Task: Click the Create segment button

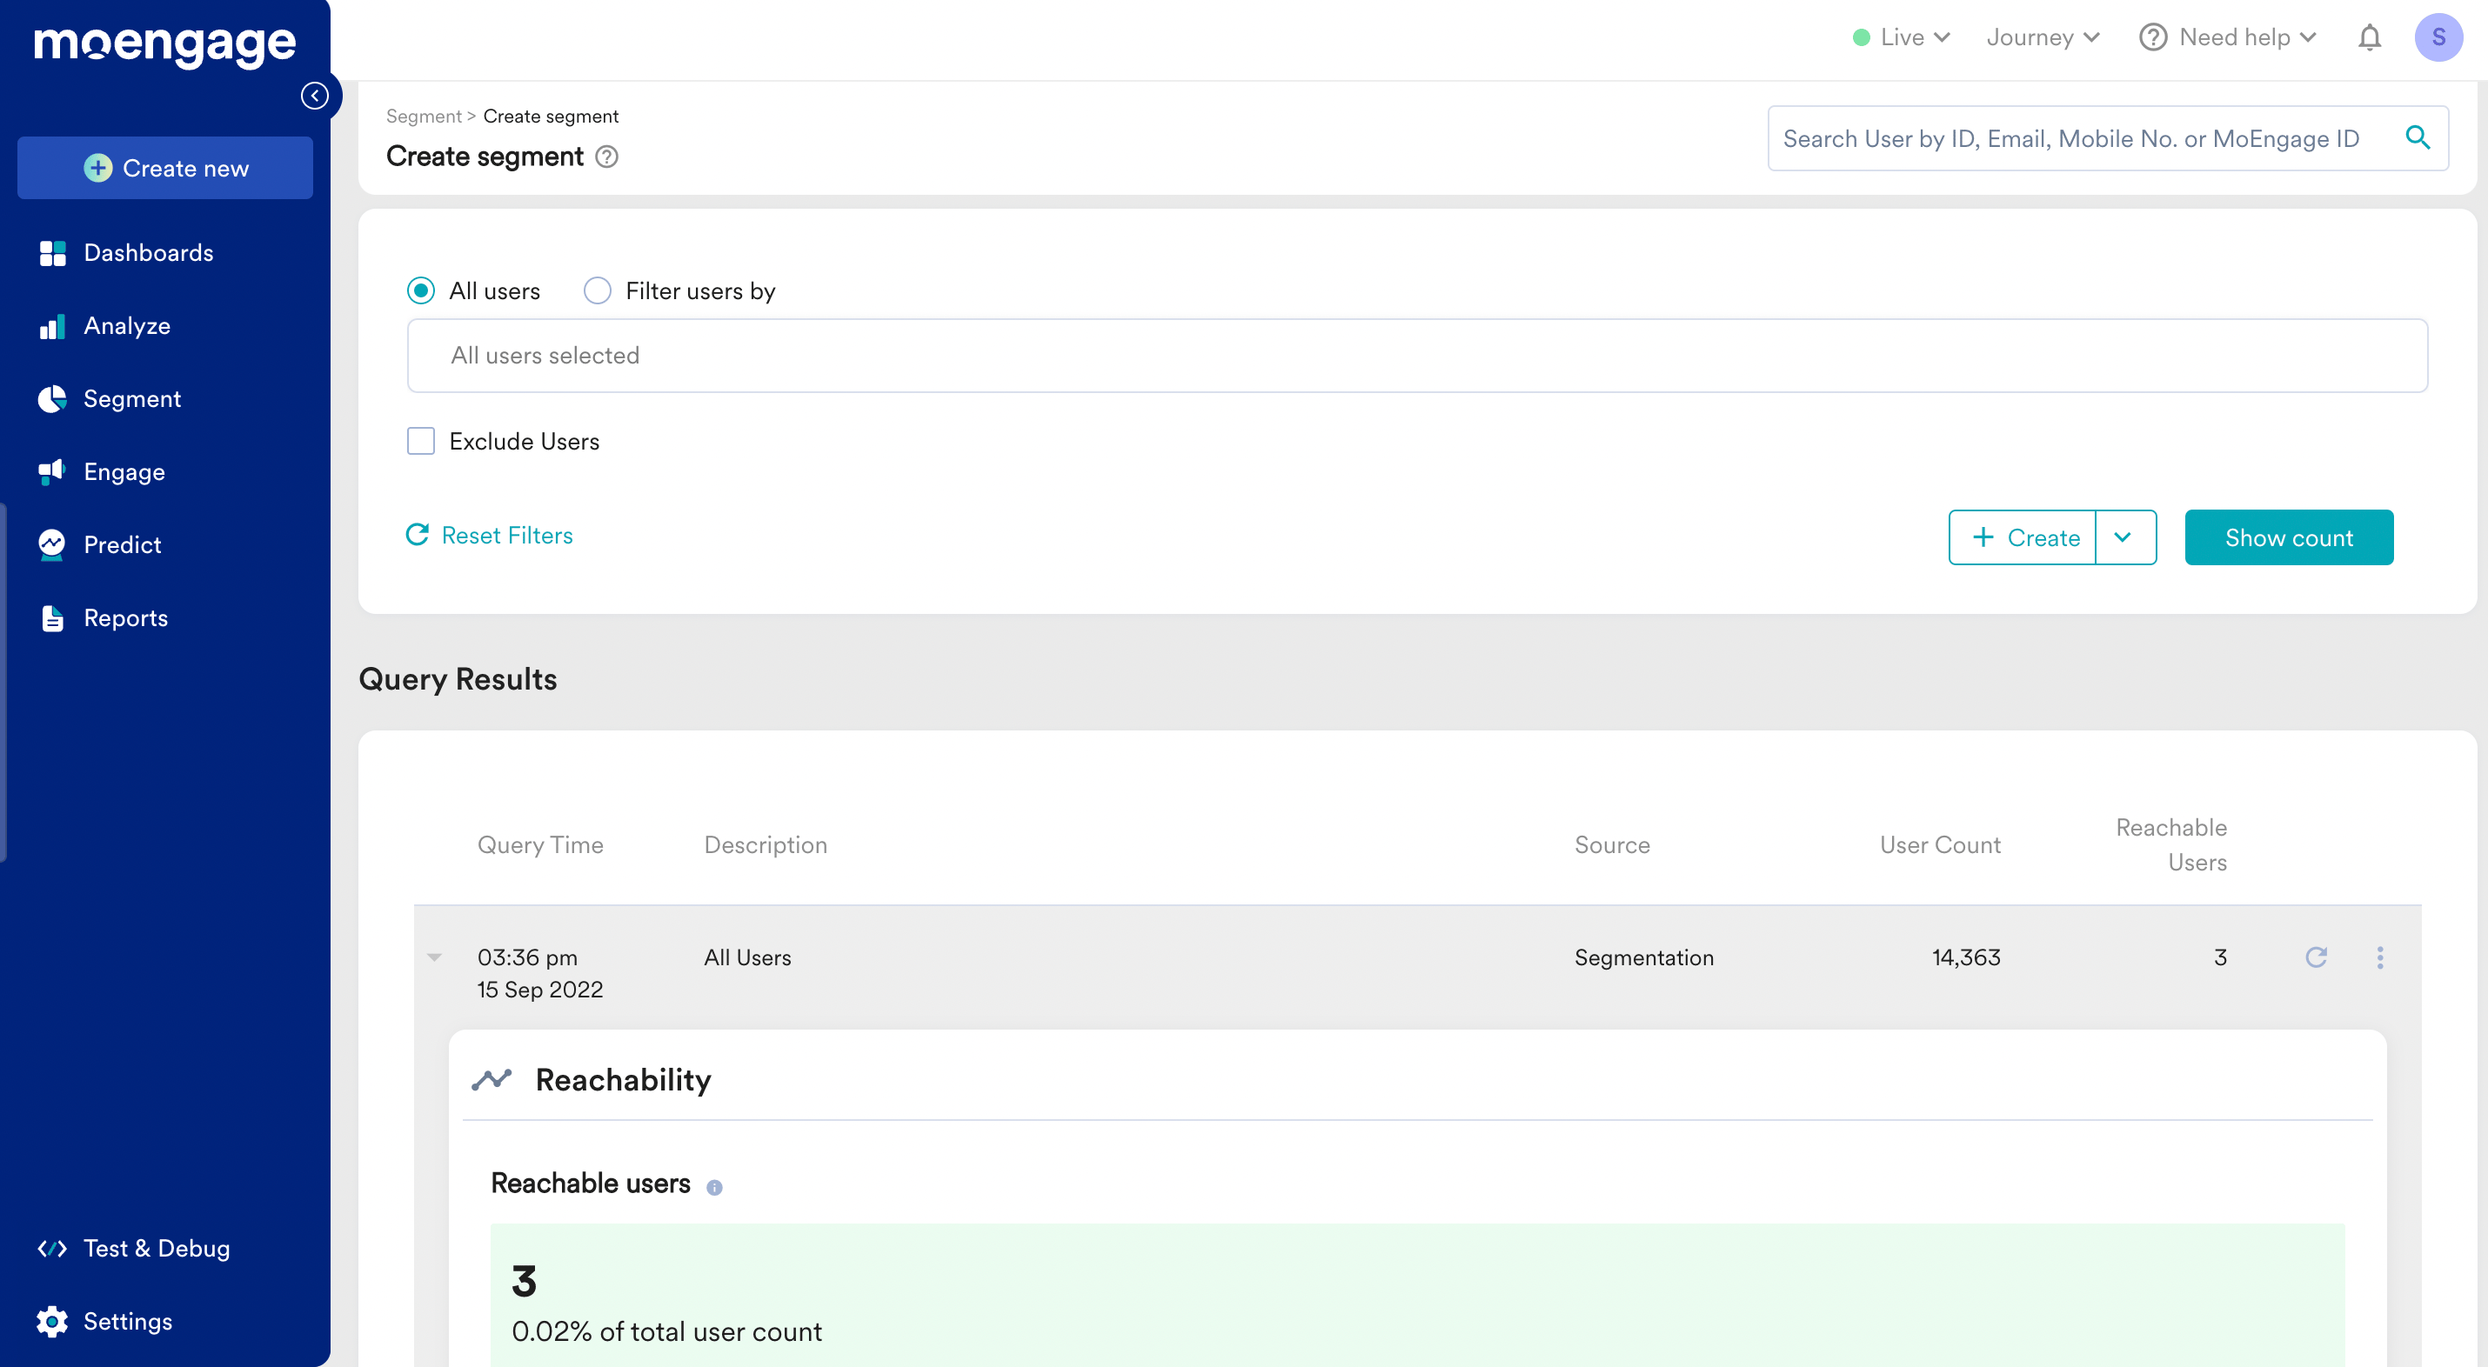Action: (x=2023, y=537)
